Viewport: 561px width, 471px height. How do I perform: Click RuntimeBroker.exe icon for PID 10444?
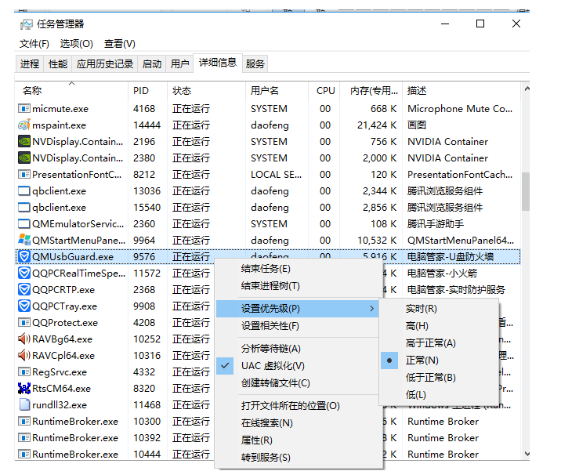tap(24, 455)
